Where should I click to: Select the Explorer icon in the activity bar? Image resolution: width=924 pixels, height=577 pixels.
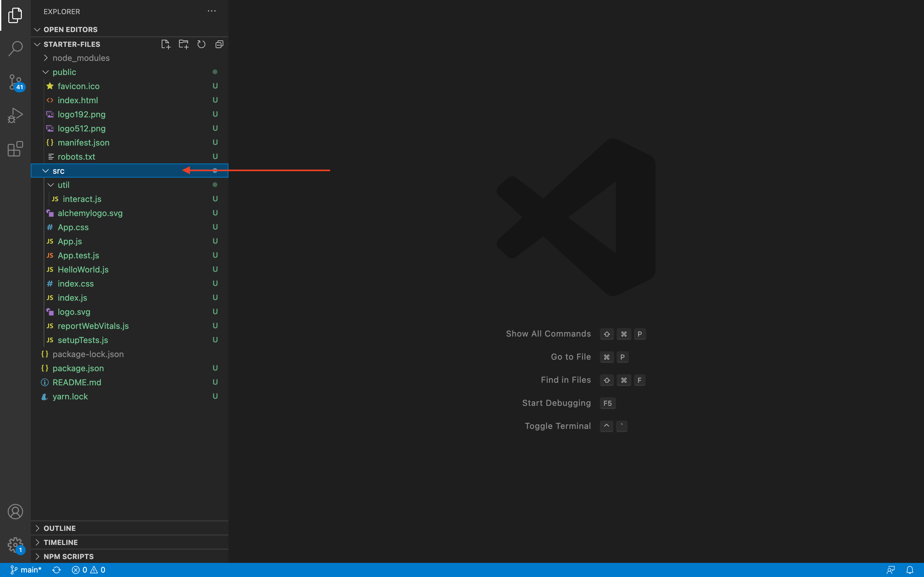coord(15,15)
